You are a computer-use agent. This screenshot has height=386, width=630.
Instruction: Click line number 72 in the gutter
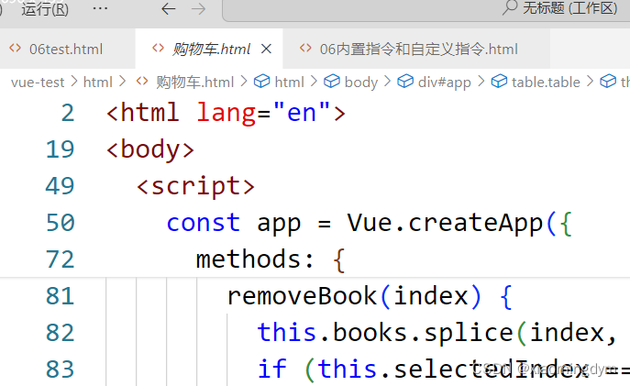[61, 259]
